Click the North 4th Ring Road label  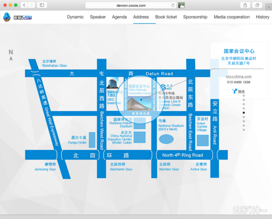[x=183, y=155]
